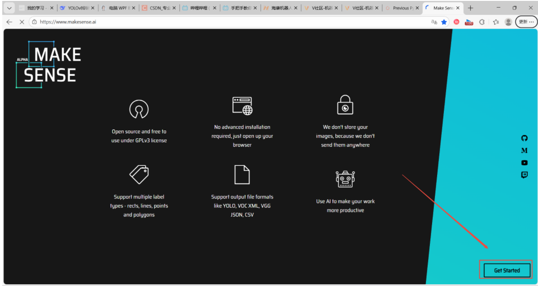Click the Get Started button
Viewport: 538px width, 286px height.
[507, 270]
